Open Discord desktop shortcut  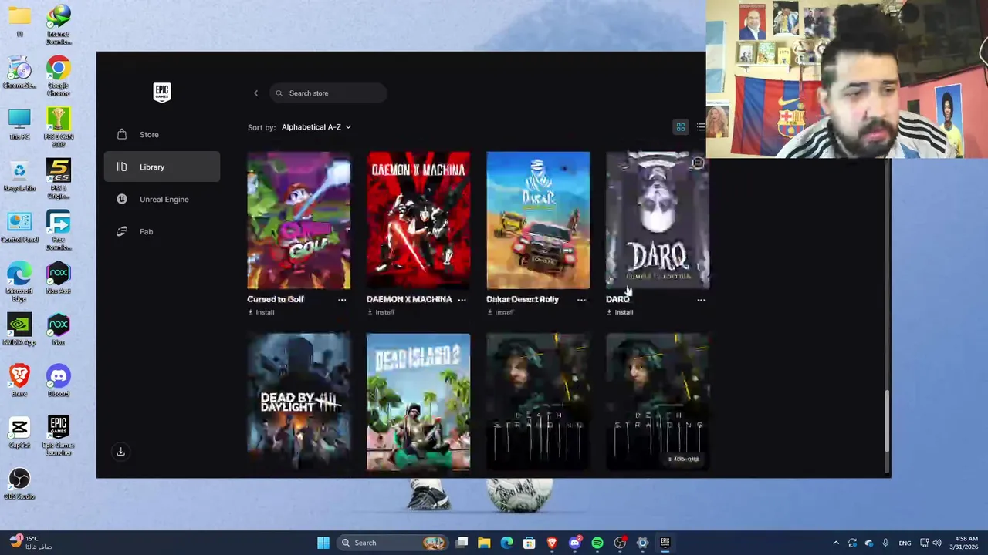tap(58, 382)
